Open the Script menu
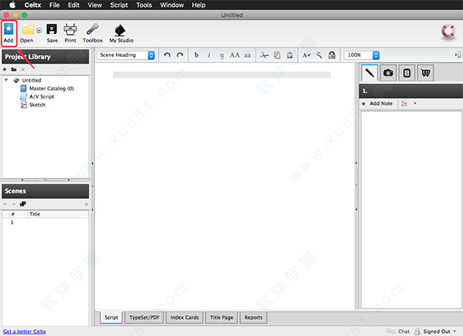 click(x=119, y=5)
